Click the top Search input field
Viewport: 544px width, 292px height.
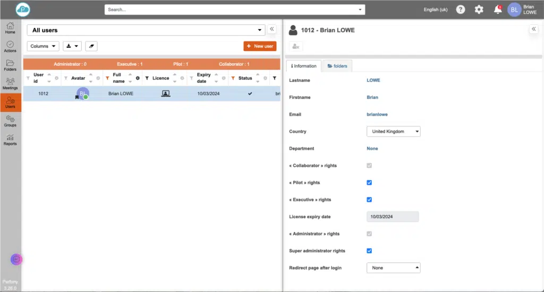(x=234, y=10)
